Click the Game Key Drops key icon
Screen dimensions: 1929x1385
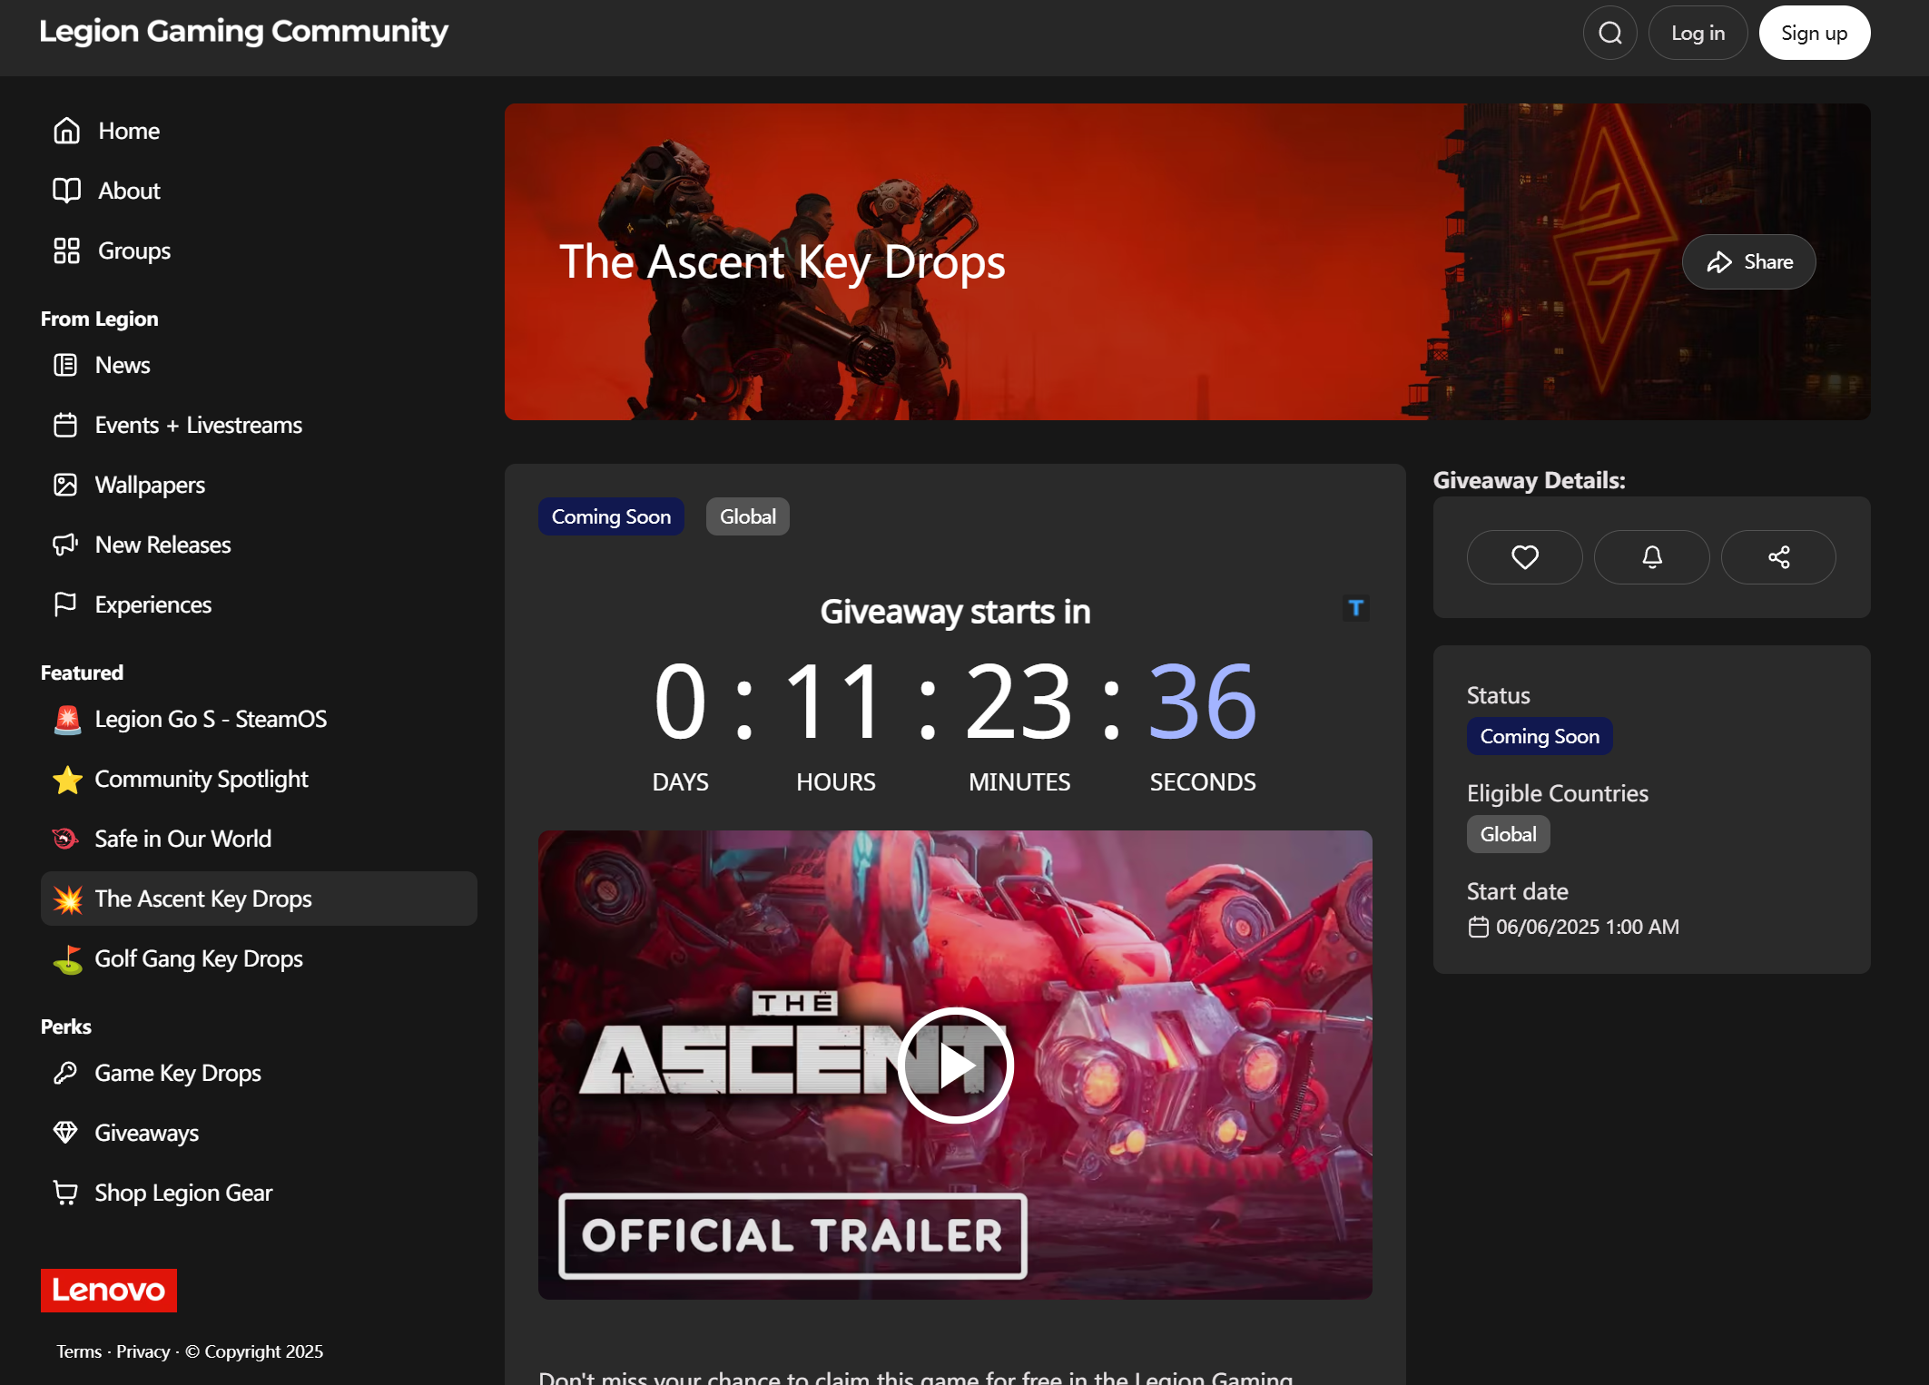tap(65, 1073)
